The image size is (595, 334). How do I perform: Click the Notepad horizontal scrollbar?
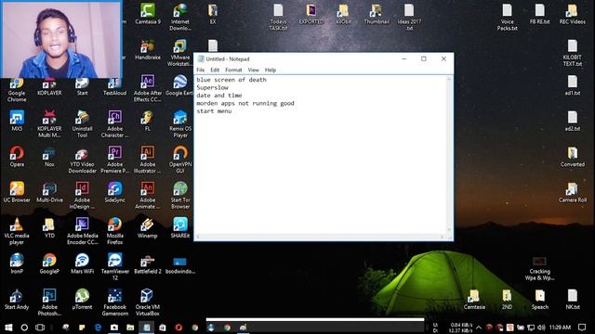320,237
